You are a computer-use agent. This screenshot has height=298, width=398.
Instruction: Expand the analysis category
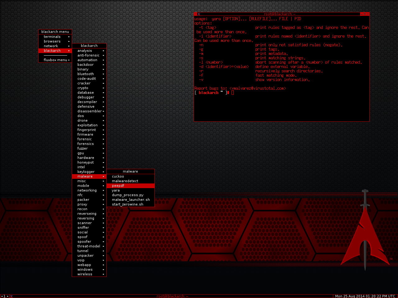(89, 51)
